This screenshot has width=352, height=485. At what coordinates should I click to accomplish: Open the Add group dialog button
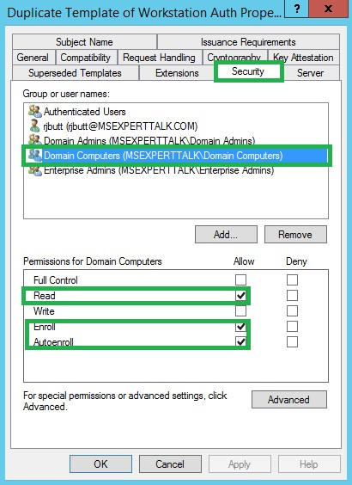tap(226, 235)
